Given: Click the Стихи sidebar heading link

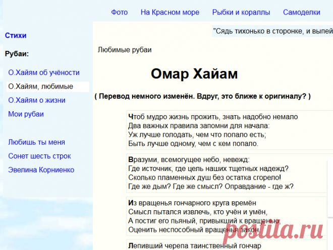Looking at the screenshot, I should pos(16,35).
